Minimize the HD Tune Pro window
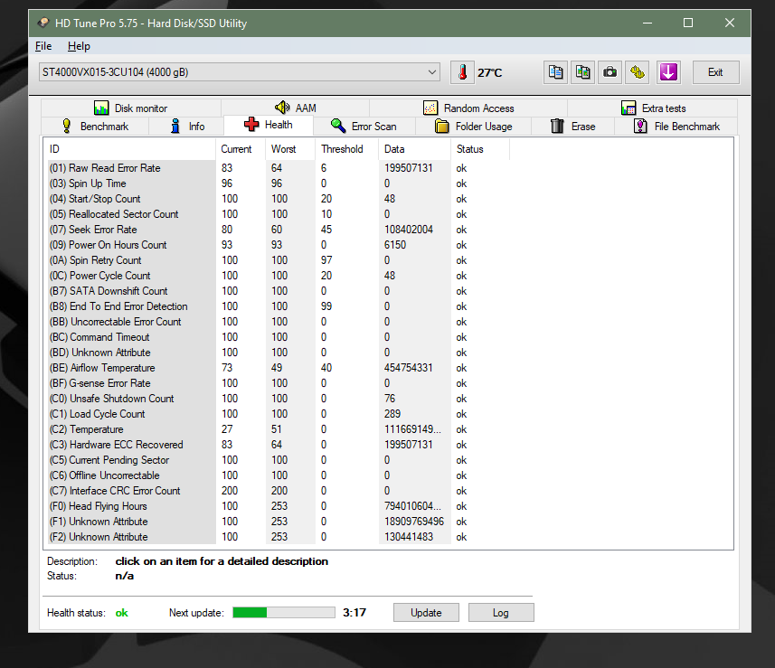Viewport: 775px width, 668px height. point(647,23)
